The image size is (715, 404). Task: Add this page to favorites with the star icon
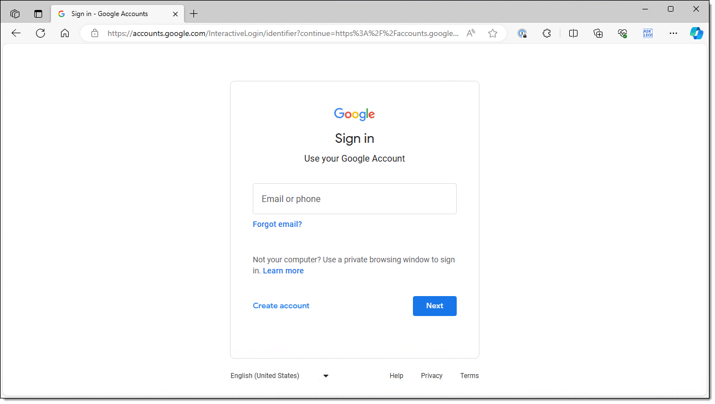coord(493,33)
